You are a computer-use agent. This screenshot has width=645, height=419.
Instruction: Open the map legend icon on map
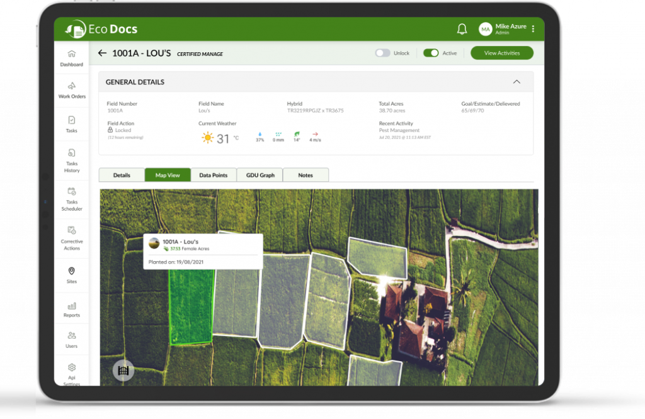(123, 371)
